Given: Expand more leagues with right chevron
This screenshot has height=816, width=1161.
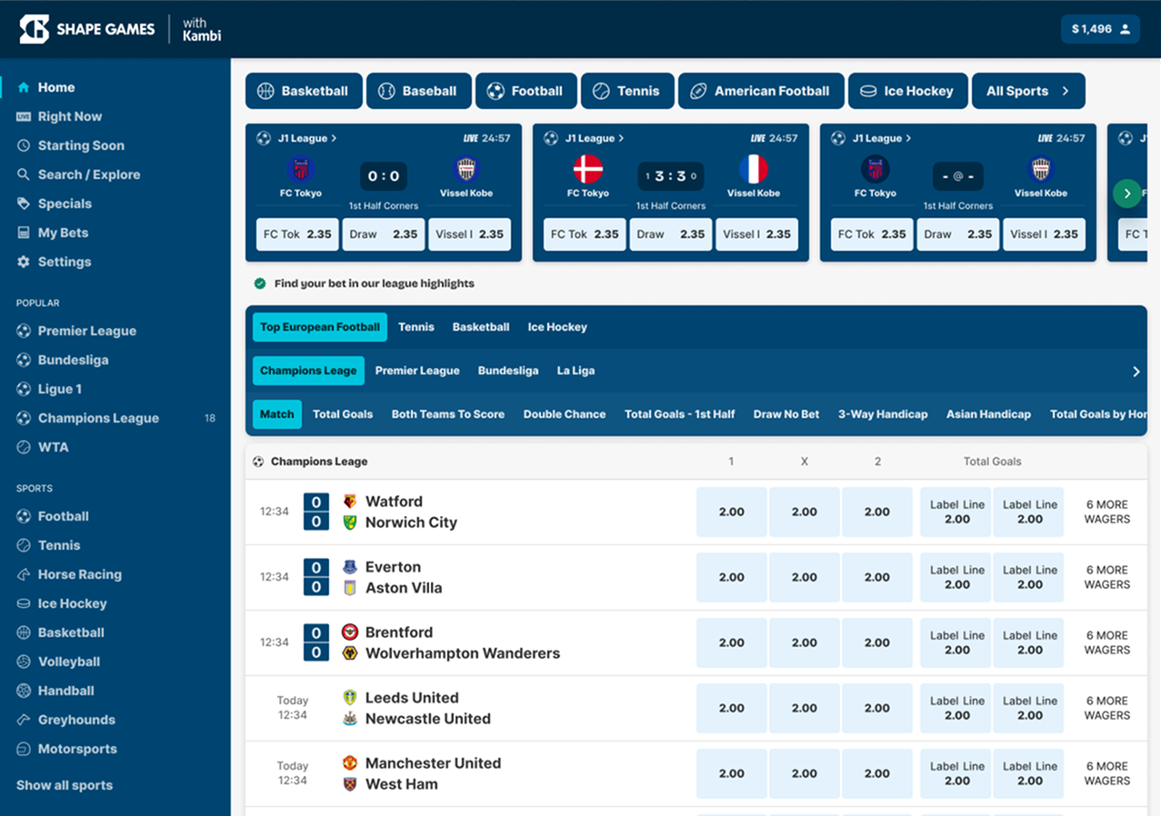Looking at the screenshot, I should pos(1136,372).
